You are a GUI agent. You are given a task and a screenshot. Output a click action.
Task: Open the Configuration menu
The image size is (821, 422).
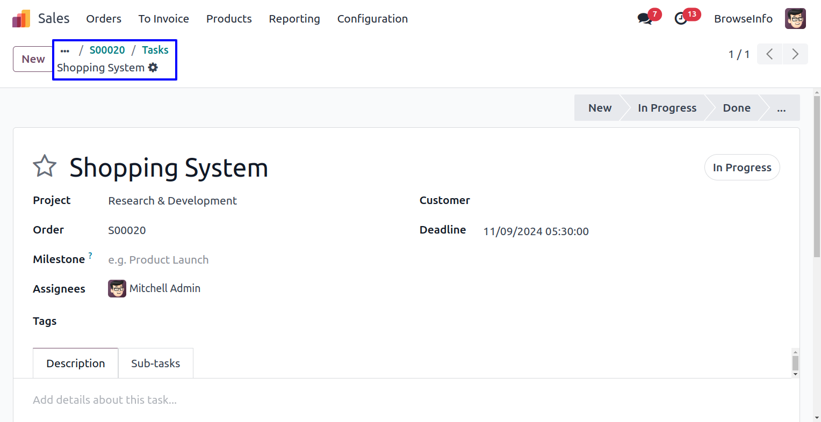pyautogui.click(x=372, y=19)
